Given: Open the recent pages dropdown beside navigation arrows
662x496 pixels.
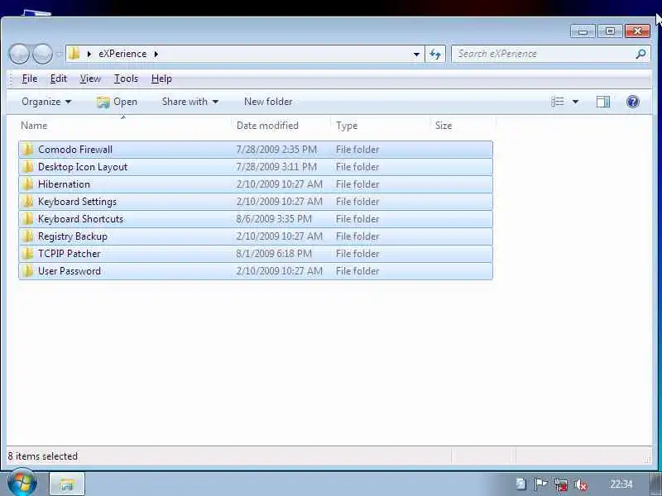Looking at the screenshot, I should coord(59,54).
